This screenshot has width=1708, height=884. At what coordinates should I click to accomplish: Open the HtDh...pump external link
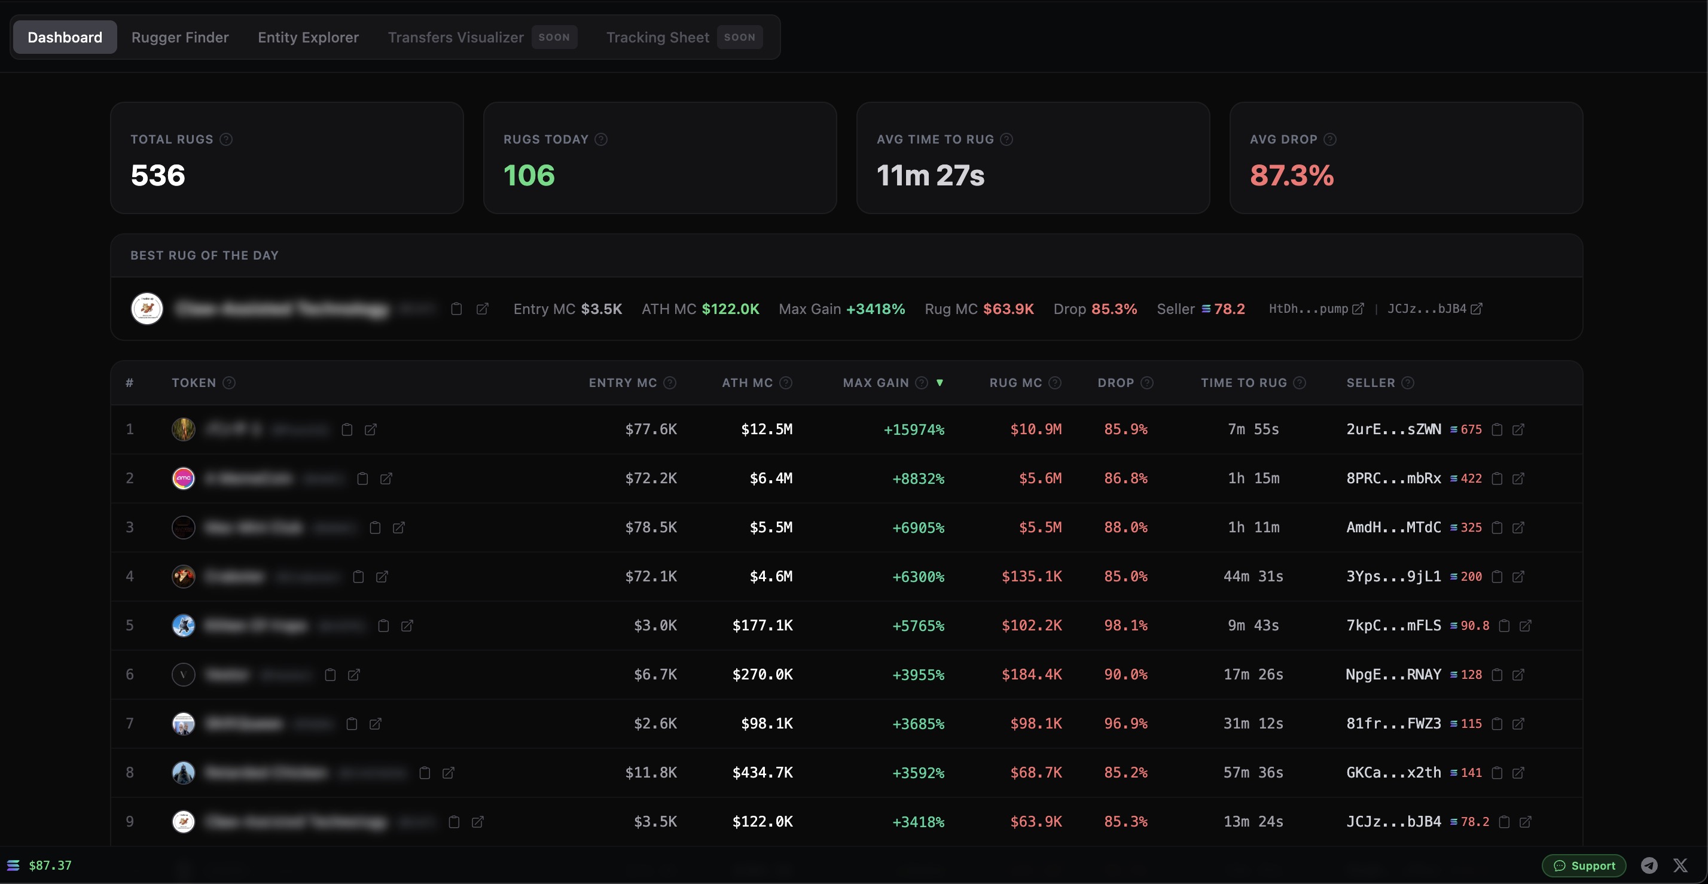[1358, 309]
